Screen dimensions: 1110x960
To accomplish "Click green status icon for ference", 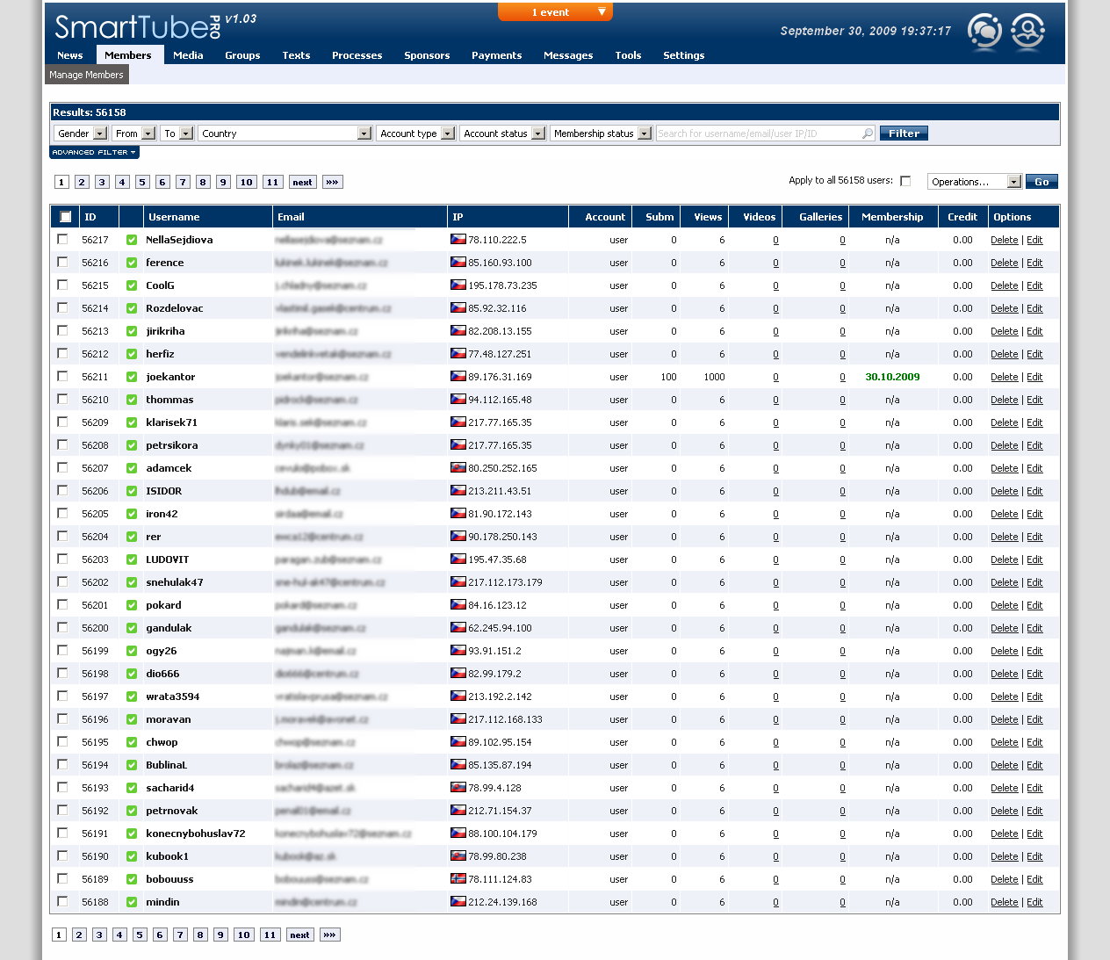I will pos(132,263).
